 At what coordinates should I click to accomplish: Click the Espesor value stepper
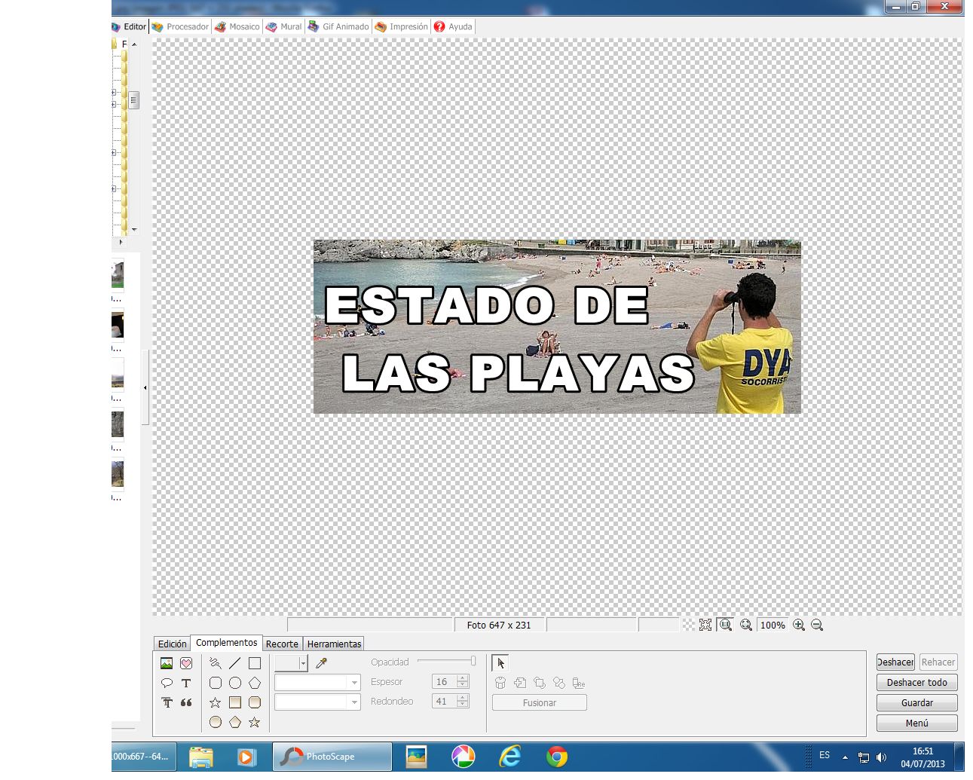[463, 682]
